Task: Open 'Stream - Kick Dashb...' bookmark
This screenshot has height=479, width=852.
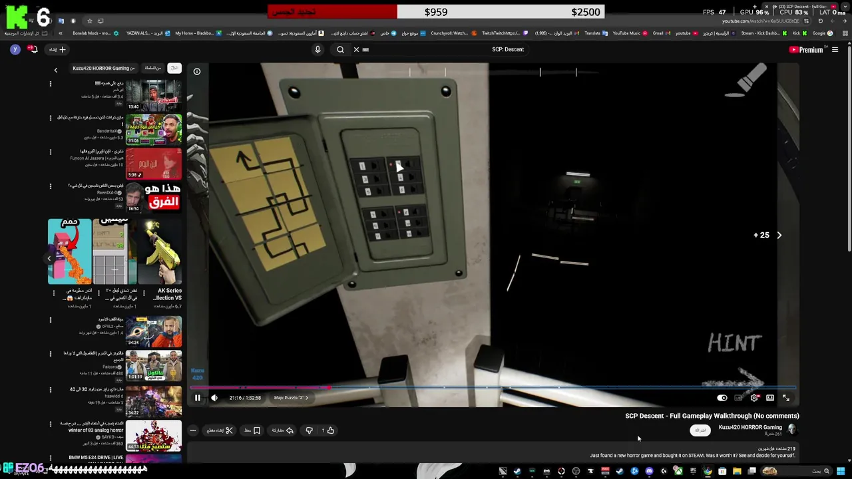Action: (763, 33)
